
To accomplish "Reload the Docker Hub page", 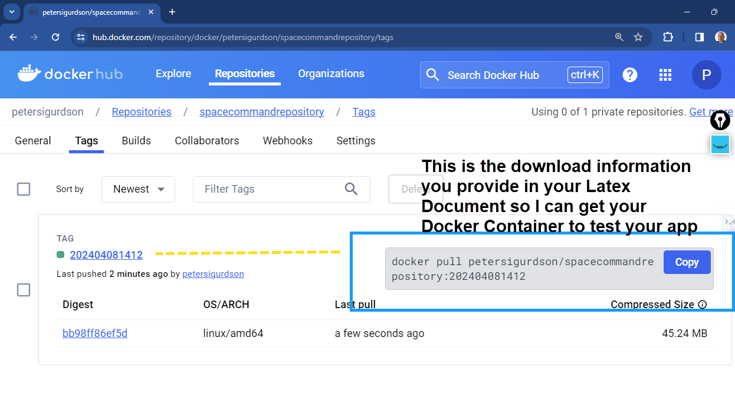I will tap(55, 37).
